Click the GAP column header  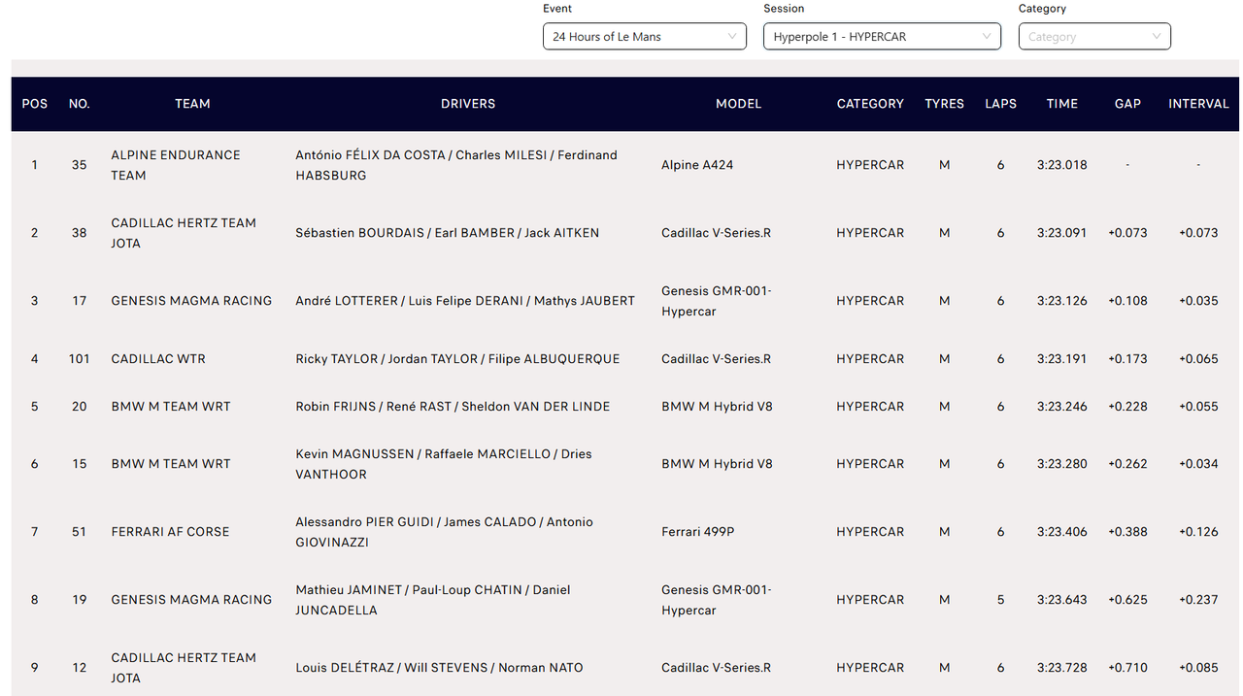[1127, 104]
